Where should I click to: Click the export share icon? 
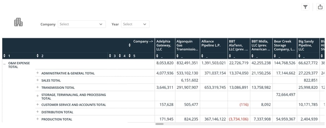(320, 7)
